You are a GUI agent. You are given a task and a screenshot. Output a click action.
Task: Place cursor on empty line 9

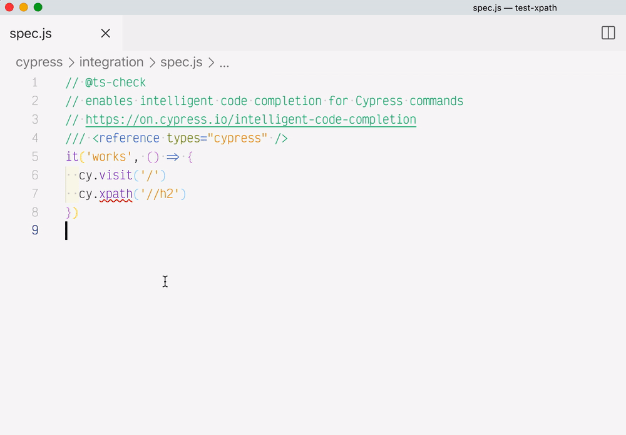(x=69, y=231)
